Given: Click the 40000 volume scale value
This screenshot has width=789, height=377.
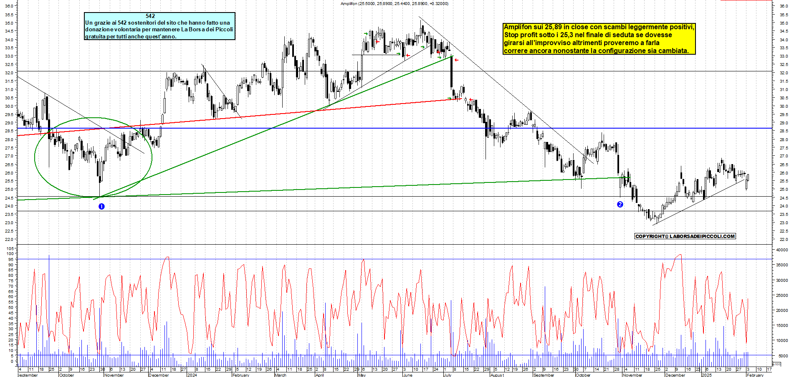Looking at the screenshot, I should (x=782, y=250).
